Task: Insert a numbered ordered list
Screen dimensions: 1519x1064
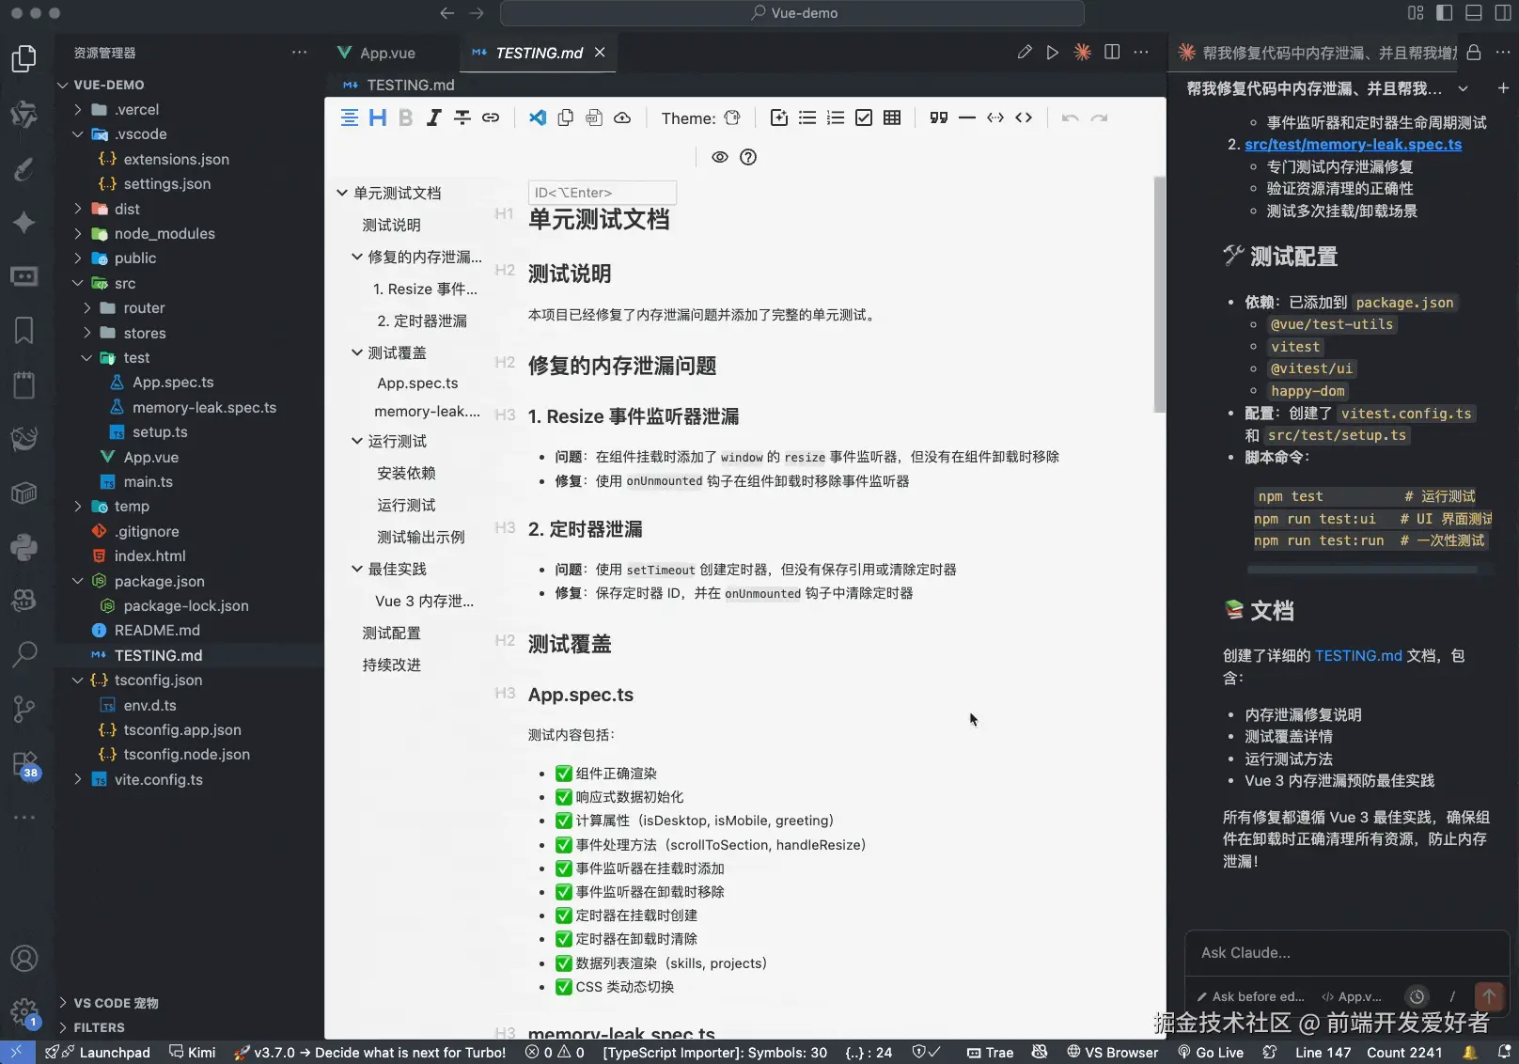Action: pyautogui.click(x=836, y=117)
